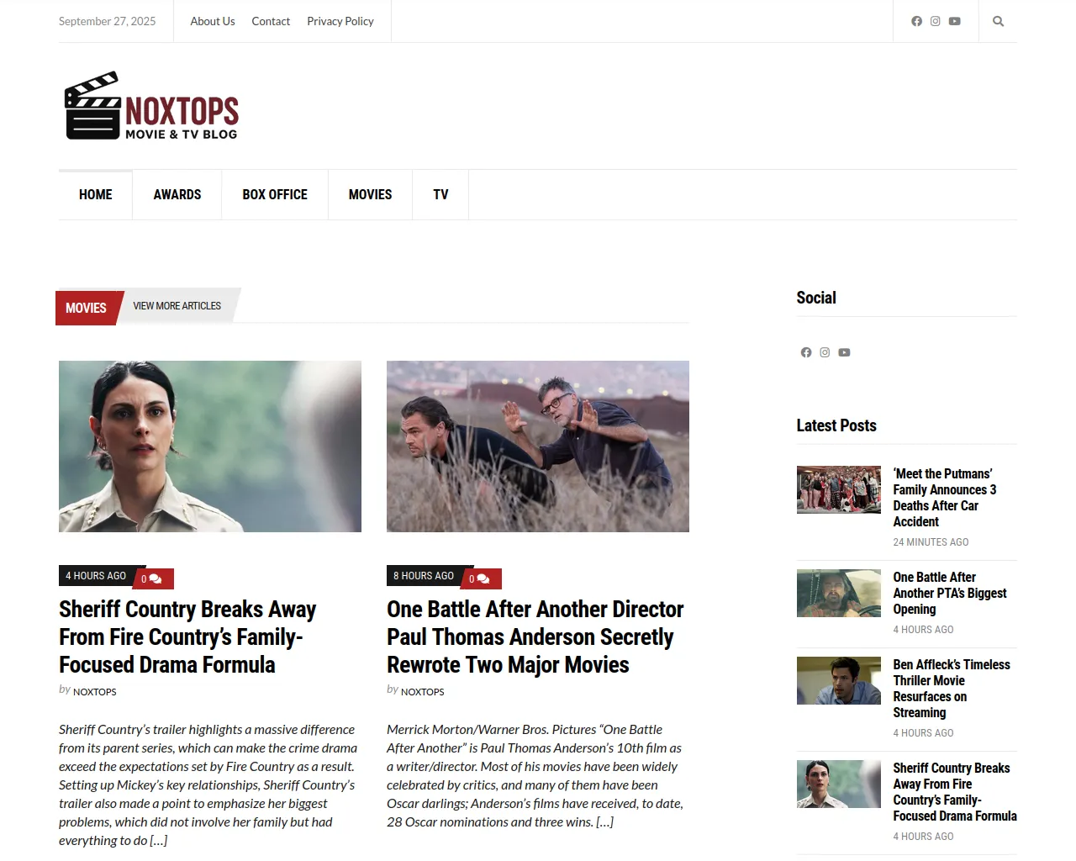The image size is (1076, 861).
Task: Open Ben Affleck thriller sidebar thumbnail
Action: click(x=839, y=680)
